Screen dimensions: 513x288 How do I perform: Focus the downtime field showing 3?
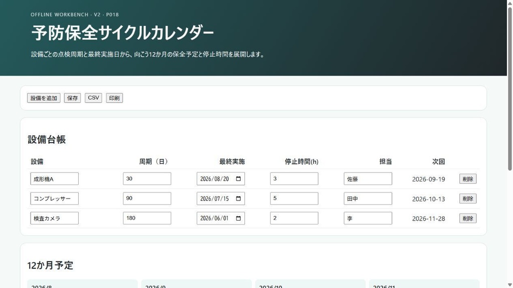(294, 179)
